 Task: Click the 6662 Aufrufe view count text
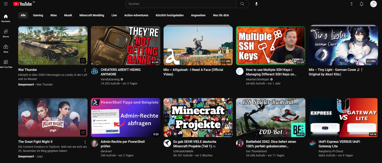(x=327, y=156)
